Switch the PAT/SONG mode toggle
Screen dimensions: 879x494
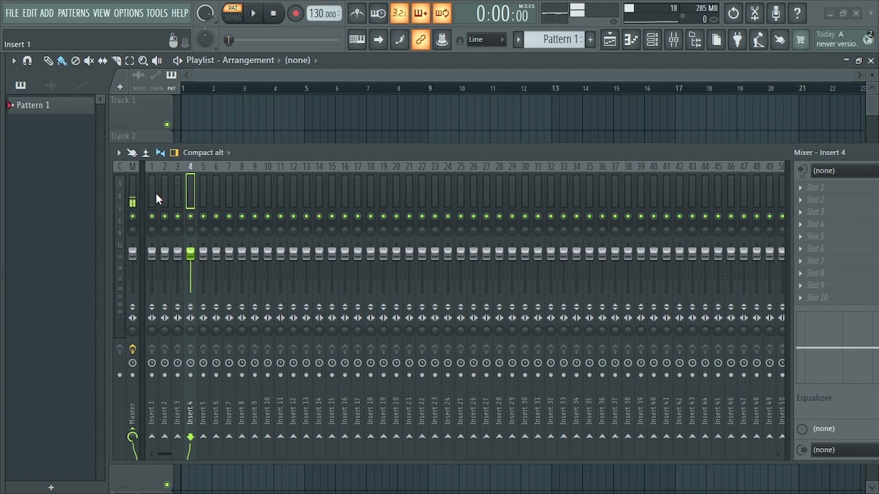233,13
